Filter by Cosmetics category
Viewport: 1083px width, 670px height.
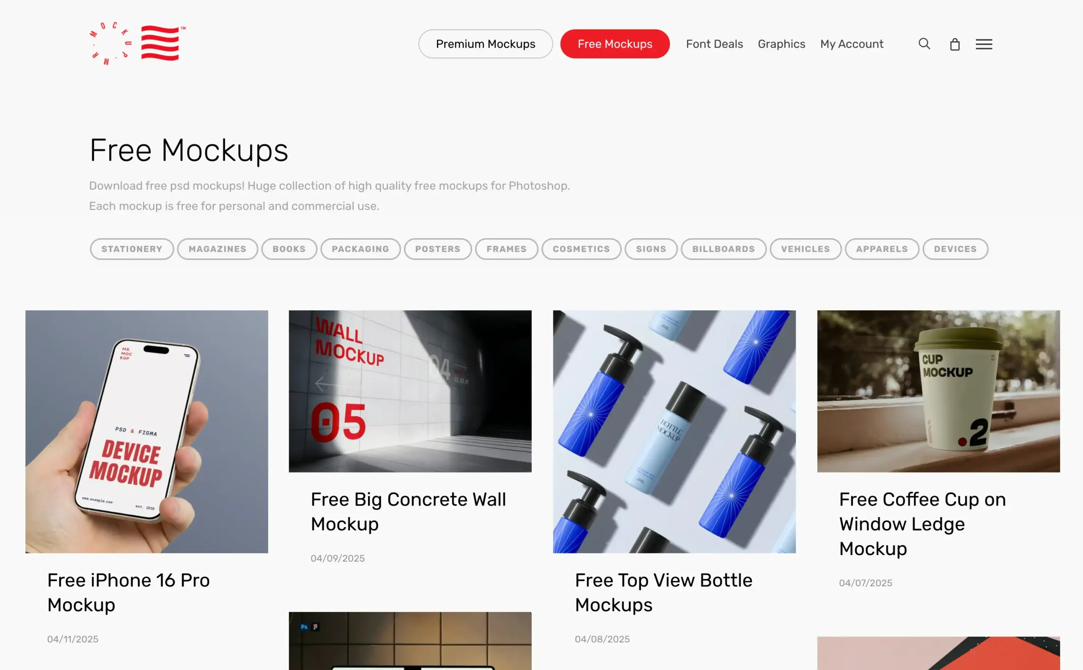click(x=581, y=249)
